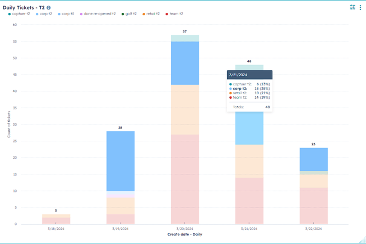This screenshot has width=366, height=244.
Task: Click the blue corp segment of 3/22/2024 bar
Action: (313, 159)
